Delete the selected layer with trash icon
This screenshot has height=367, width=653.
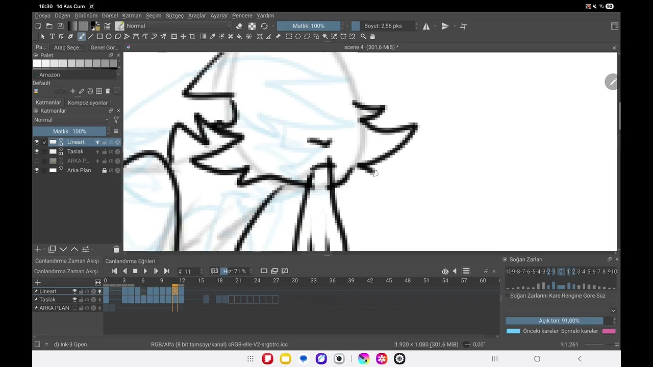tap(116, 249)
